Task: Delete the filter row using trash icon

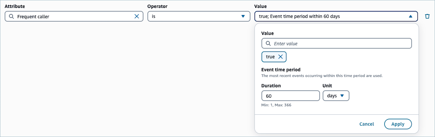Action: tap(427, 16)
